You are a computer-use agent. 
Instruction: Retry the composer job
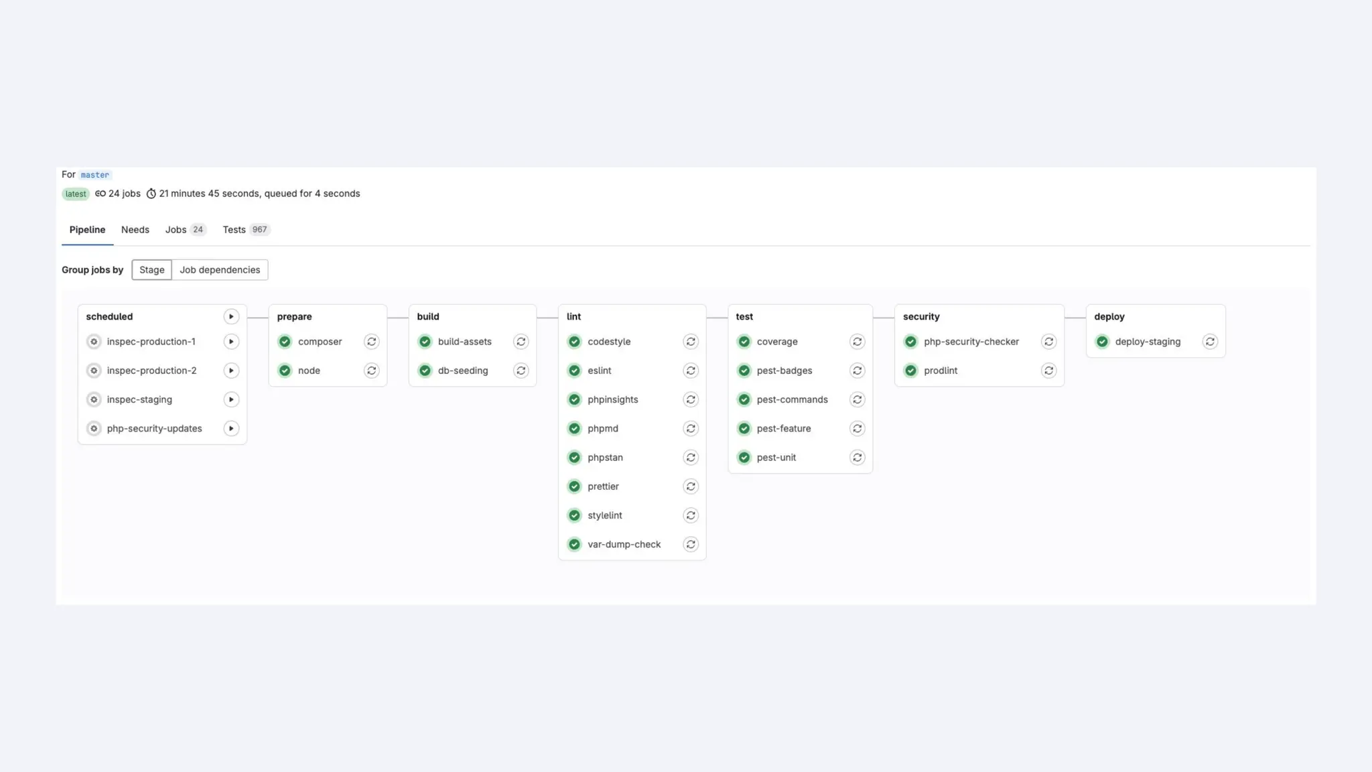point(371,342)
